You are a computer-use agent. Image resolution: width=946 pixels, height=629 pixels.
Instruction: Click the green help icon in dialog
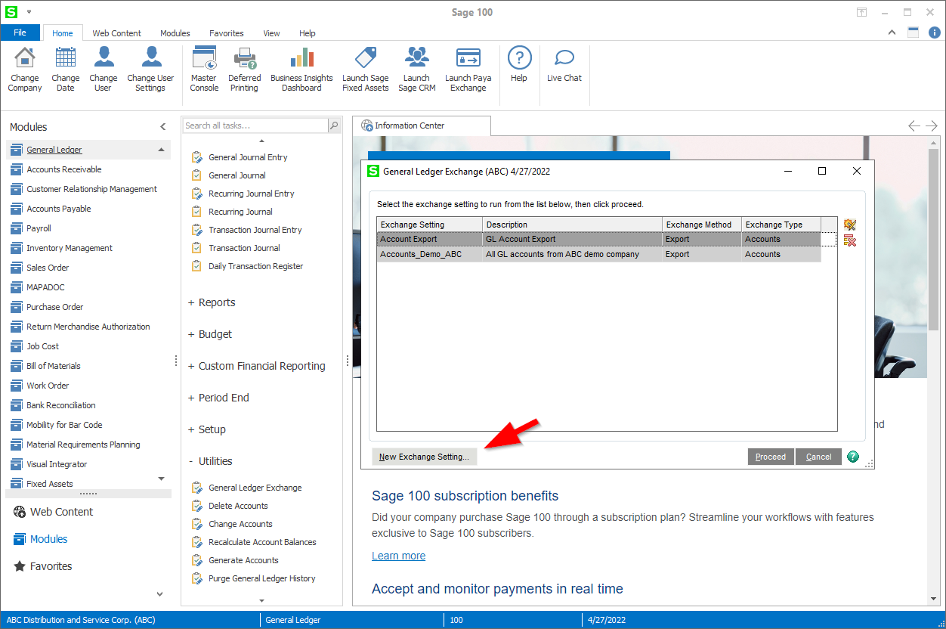coord(853,457)
